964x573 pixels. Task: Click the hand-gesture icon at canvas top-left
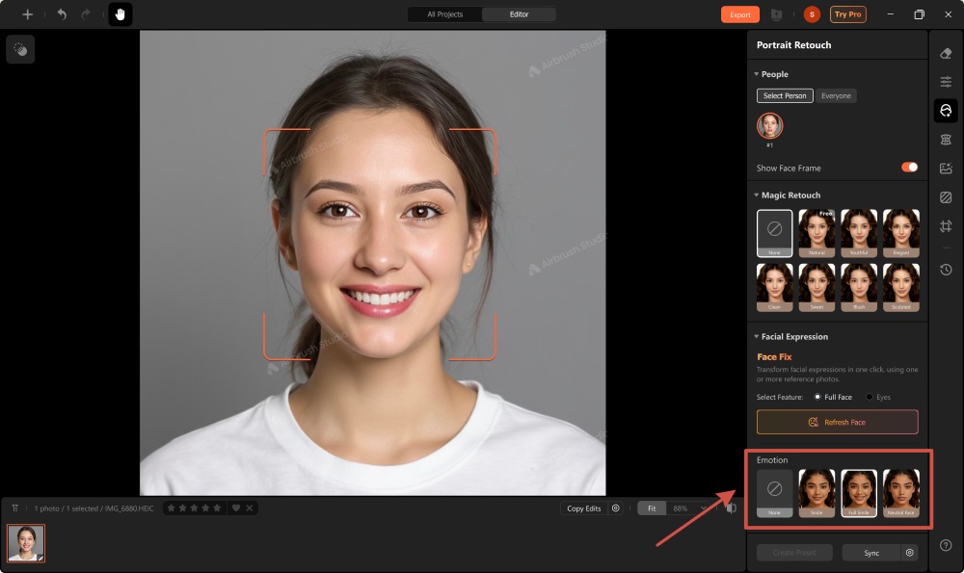[x=20, y=49]
